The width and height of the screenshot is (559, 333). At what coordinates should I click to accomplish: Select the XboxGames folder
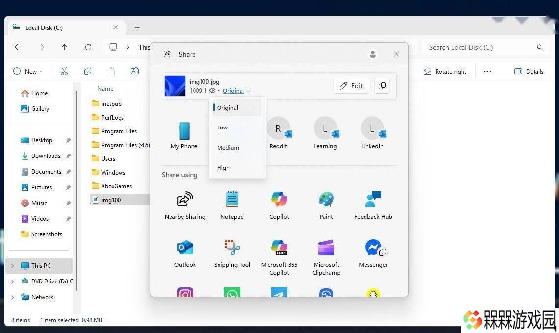pos(112,186)
